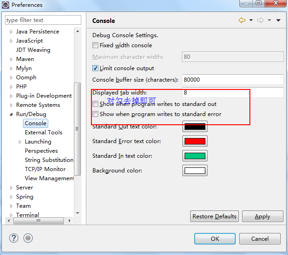This screenshot has height=255, width=288.
Task: Pick the Background color swatch
Action: (x=195, y=171)
